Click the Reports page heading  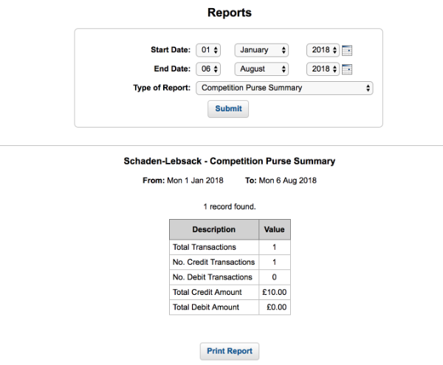(x=230, y=13)
